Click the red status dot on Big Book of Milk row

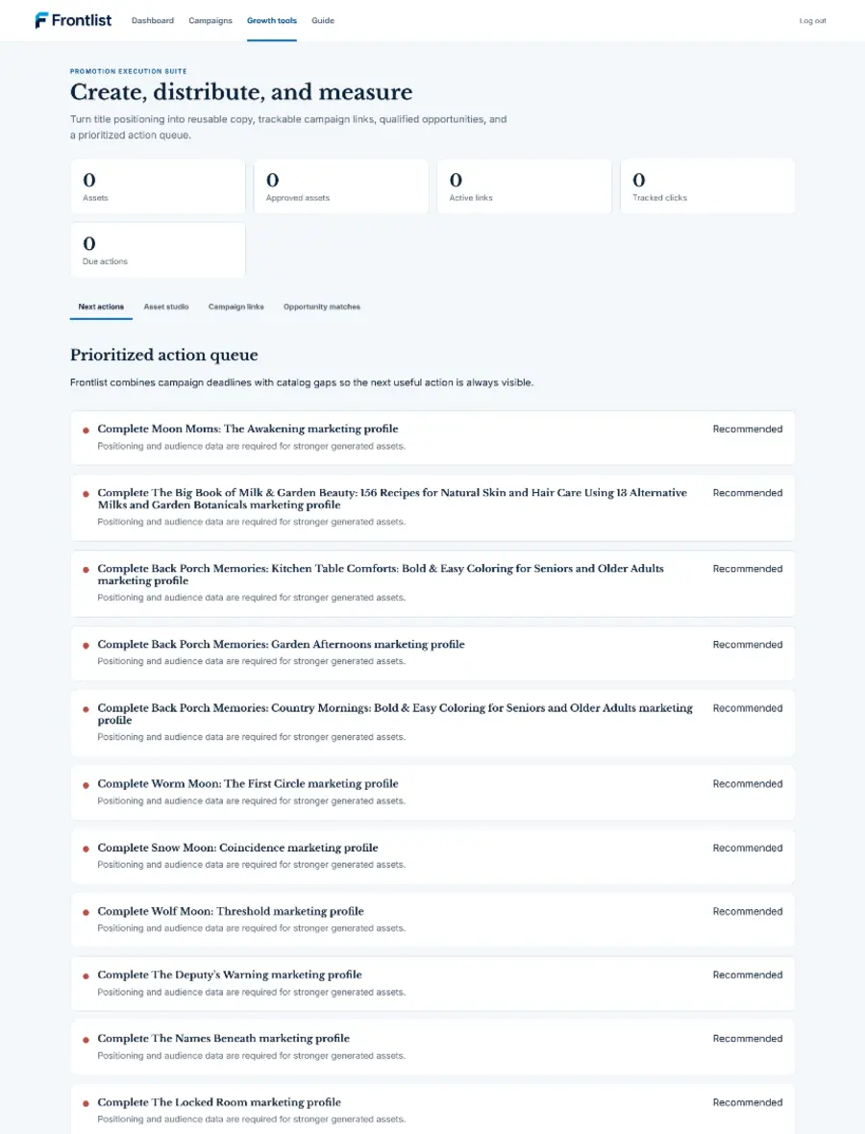(86, 494)
